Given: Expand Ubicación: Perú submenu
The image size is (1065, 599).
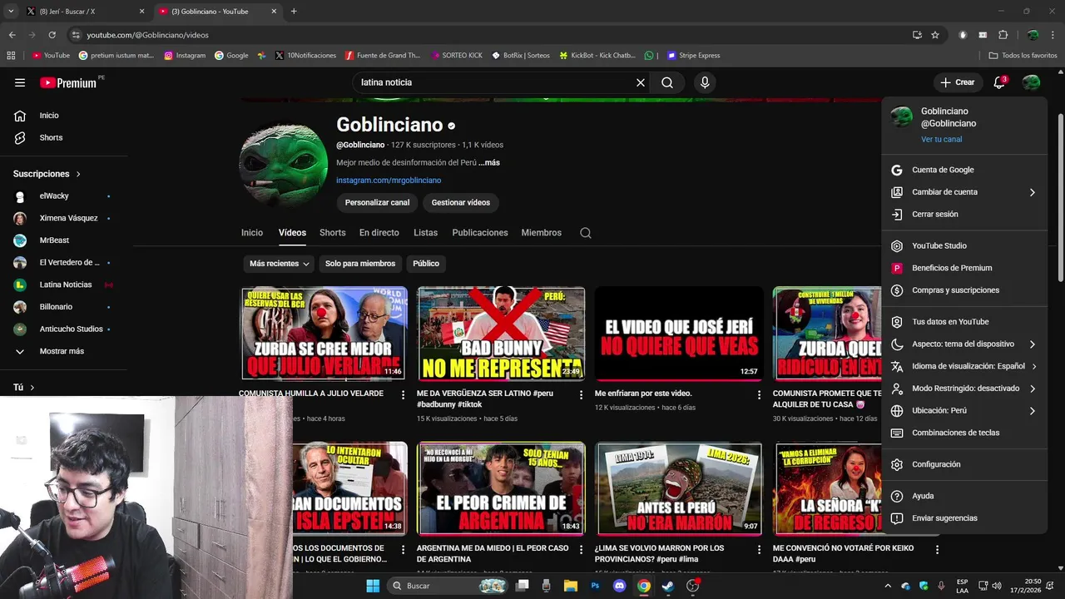Looking at the screenshot, I should [x=964, y=410].
